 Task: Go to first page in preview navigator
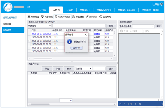point(120,104)
